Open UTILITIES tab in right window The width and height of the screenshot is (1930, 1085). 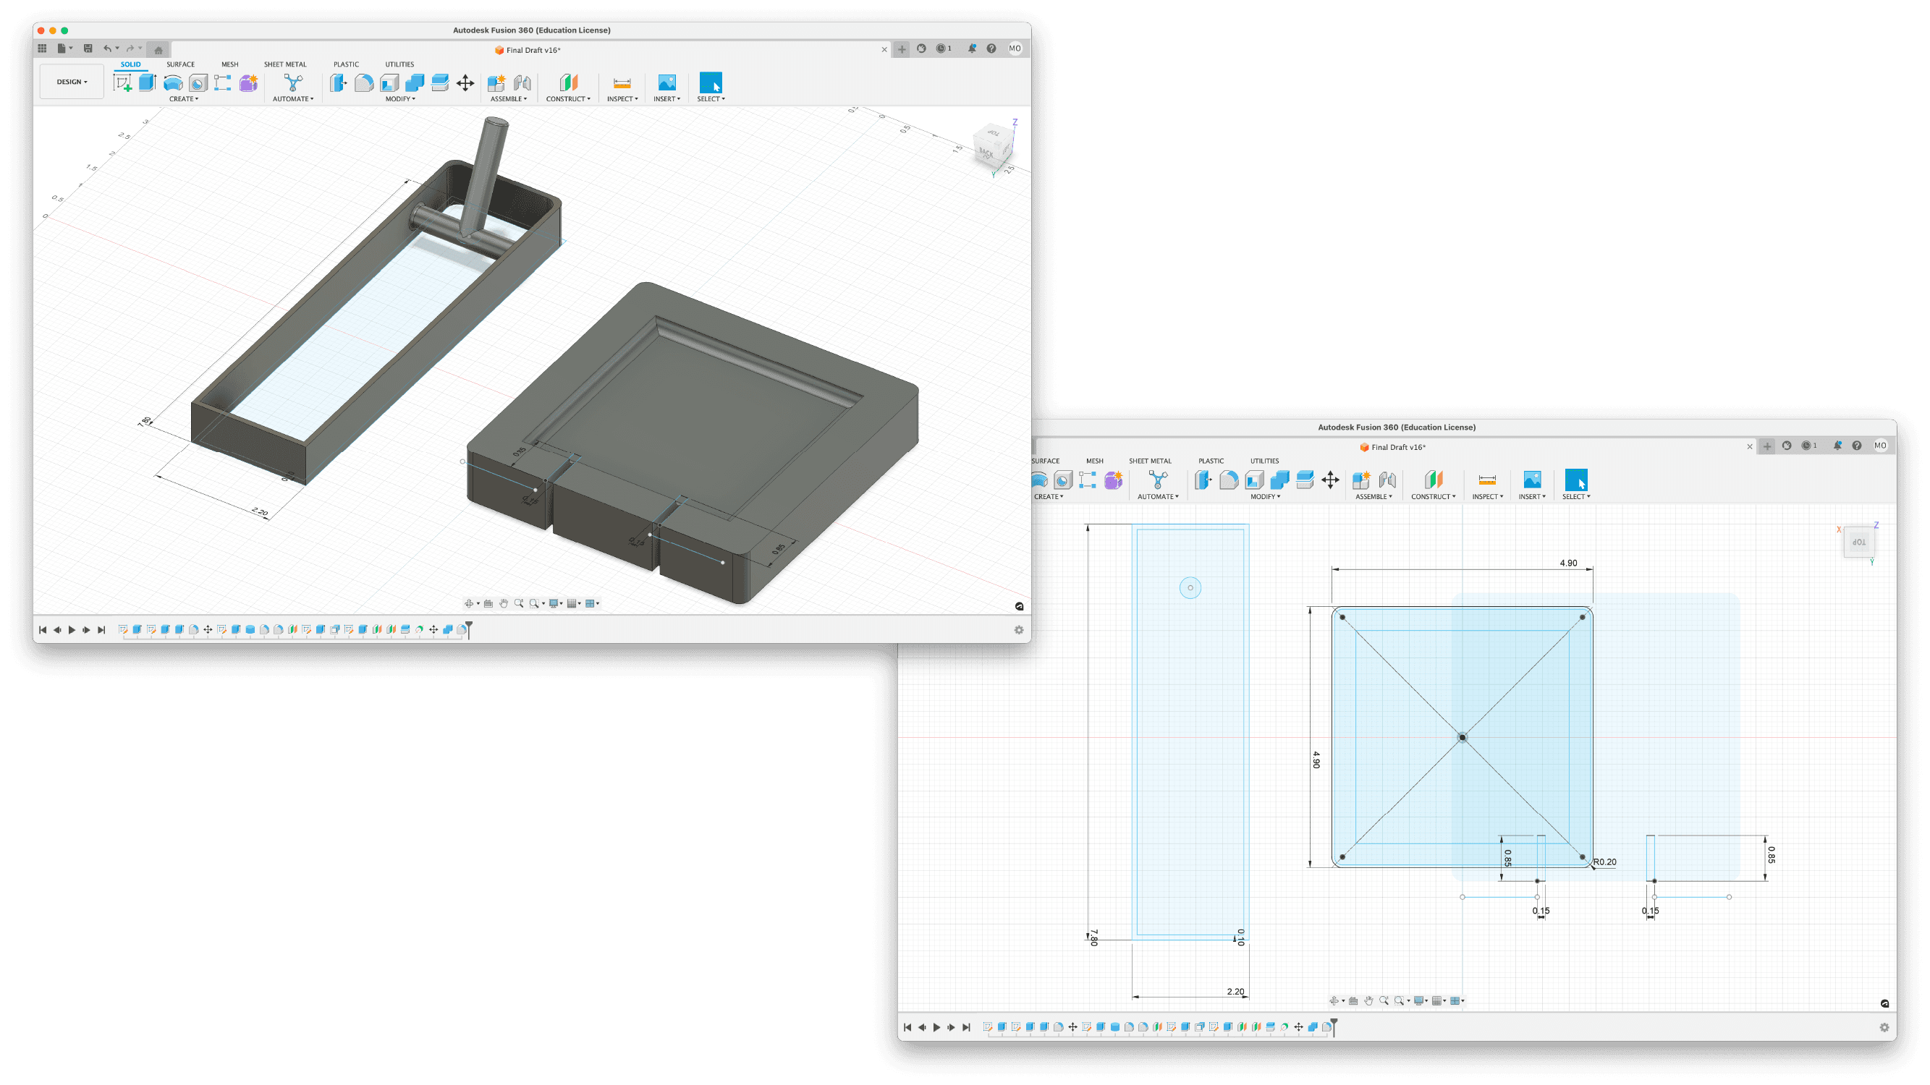(1264, 461)
